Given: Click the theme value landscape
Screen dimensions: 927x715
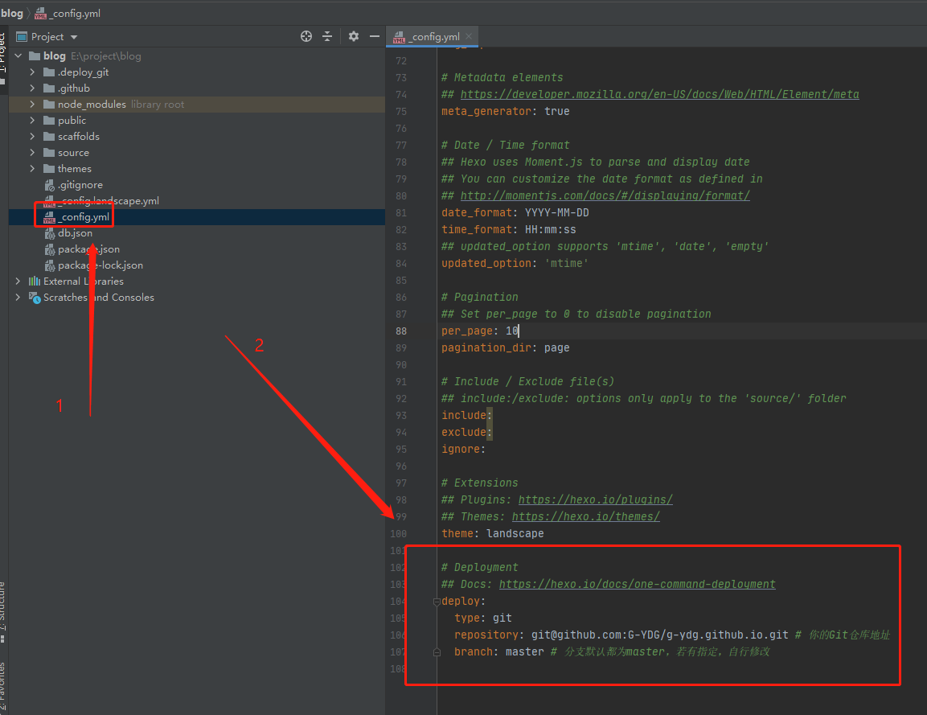Looking at the screenshot, I should click(x=515, y=533).
